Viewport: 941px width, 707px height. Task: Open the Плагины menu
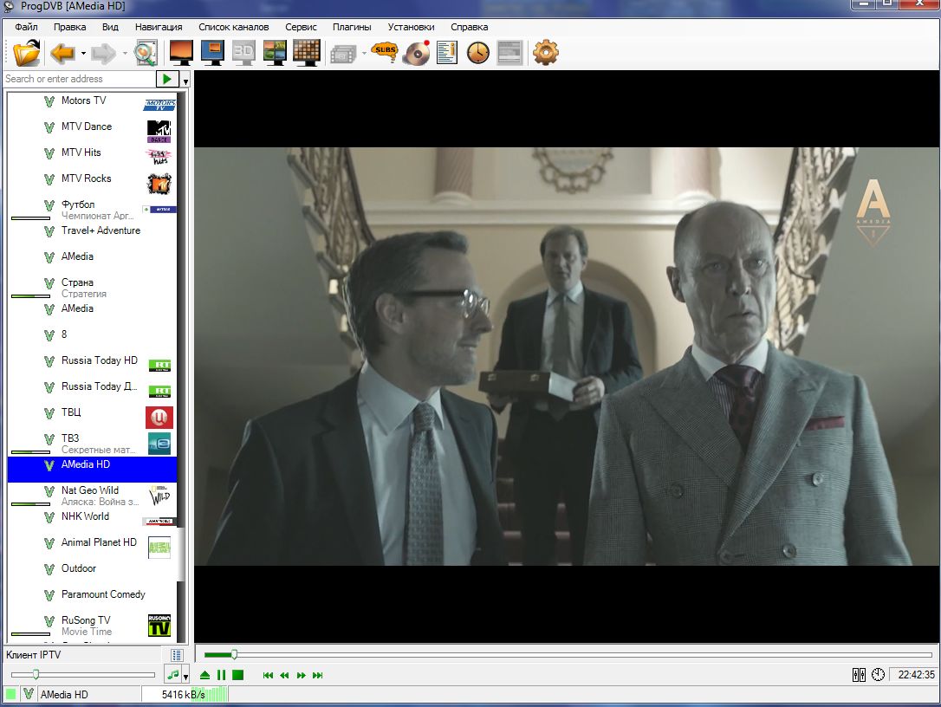(352, 27)
